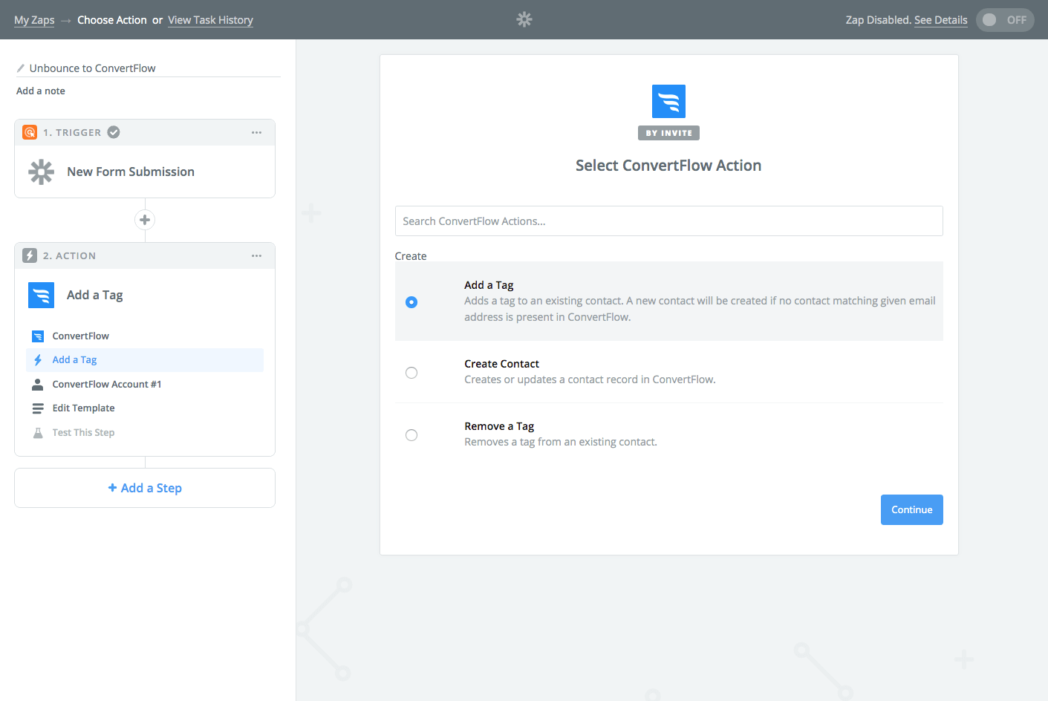Click the bolt icon next to Add a Tag
Screen dimensions: 1048x701
[38, 360]
